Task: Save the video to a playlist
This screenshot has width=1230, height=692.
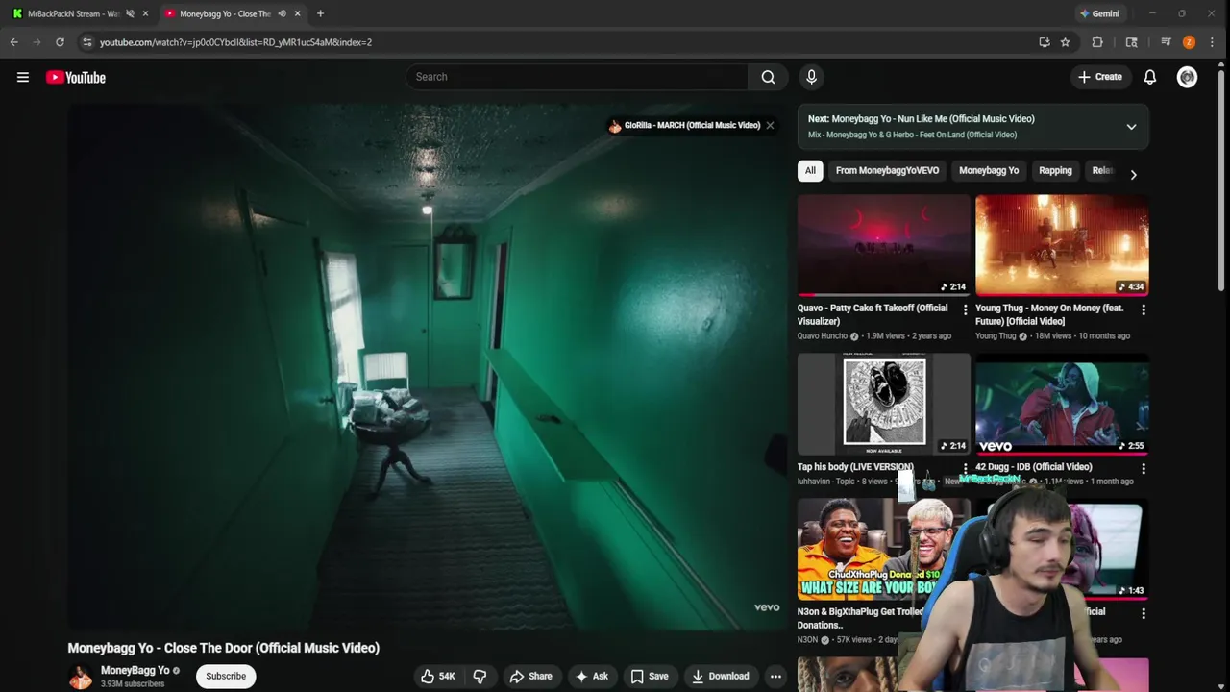Action: 650,677
